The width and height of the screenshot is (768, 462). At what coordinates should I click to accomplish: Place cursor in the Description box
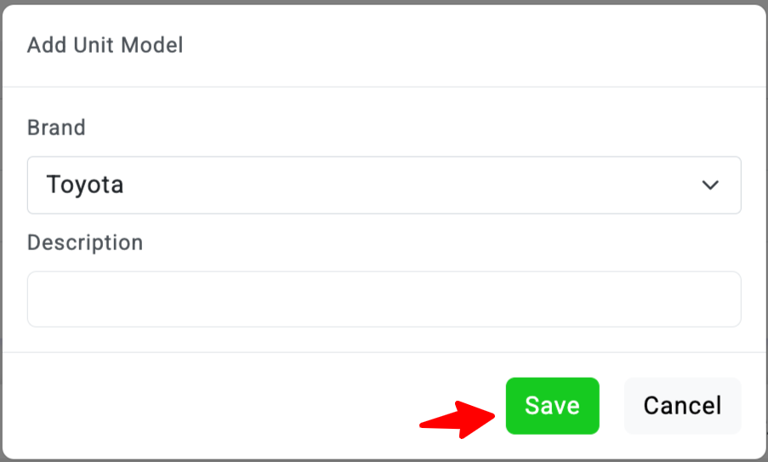[384, 299]
